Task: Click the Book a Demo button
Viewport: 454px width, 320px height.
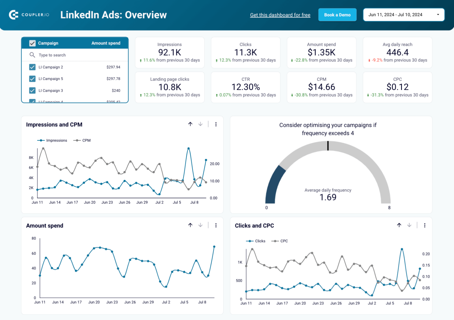Action: coord(337,14)
